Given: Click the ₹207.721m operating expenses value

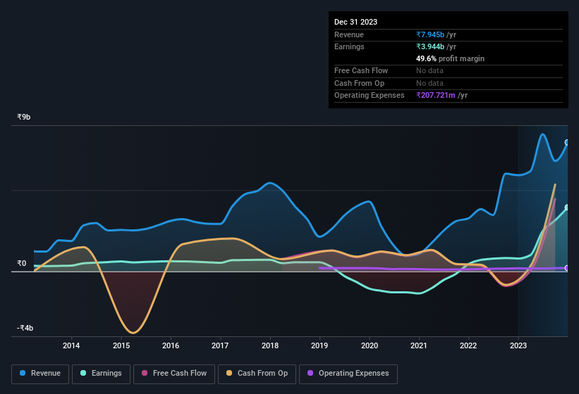Looking at the screenshot, I should [441, 95].
